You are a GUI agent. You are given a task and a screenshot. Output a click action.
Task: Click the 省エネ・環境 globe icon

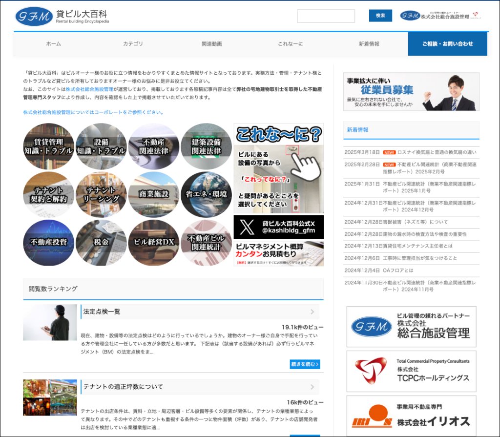[206, 194]
